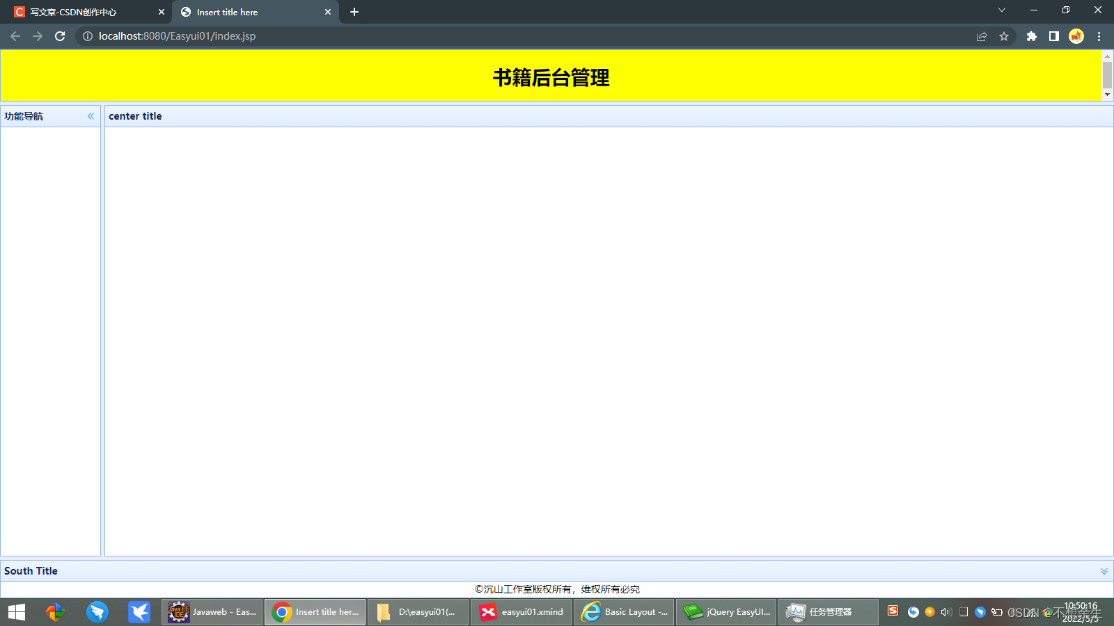Open Basic Layout in Internet Explorer
Image resolution: width=1114 pixels, height=626 pixels.
coord(623,612)
